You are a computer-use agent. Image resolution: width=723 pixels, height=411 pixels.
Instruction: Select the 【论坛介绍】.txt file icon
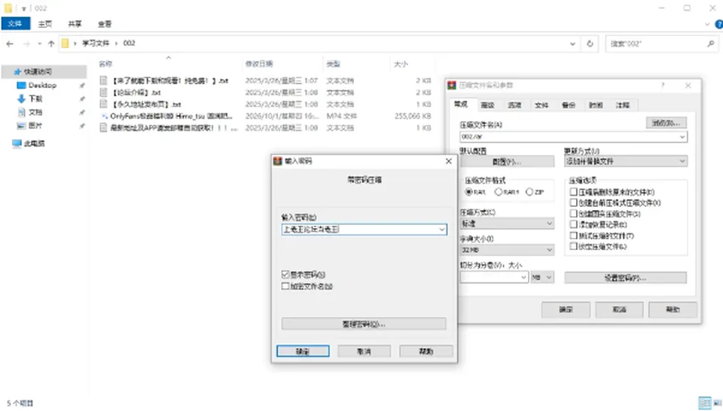104,92
